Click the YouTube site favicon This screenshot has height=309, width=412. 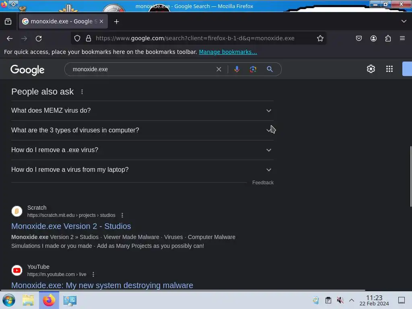coord(17,270)
